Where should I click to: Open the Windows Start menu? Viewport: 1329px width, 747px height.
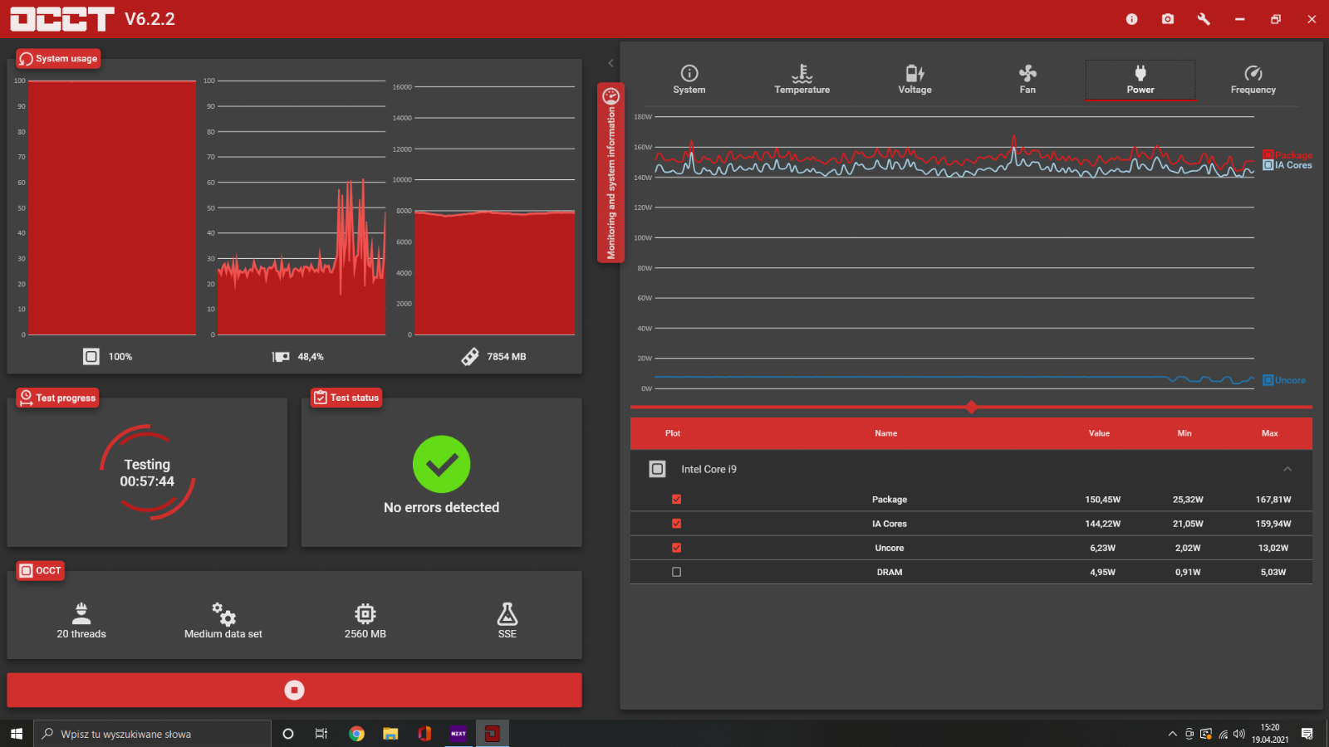17,734
